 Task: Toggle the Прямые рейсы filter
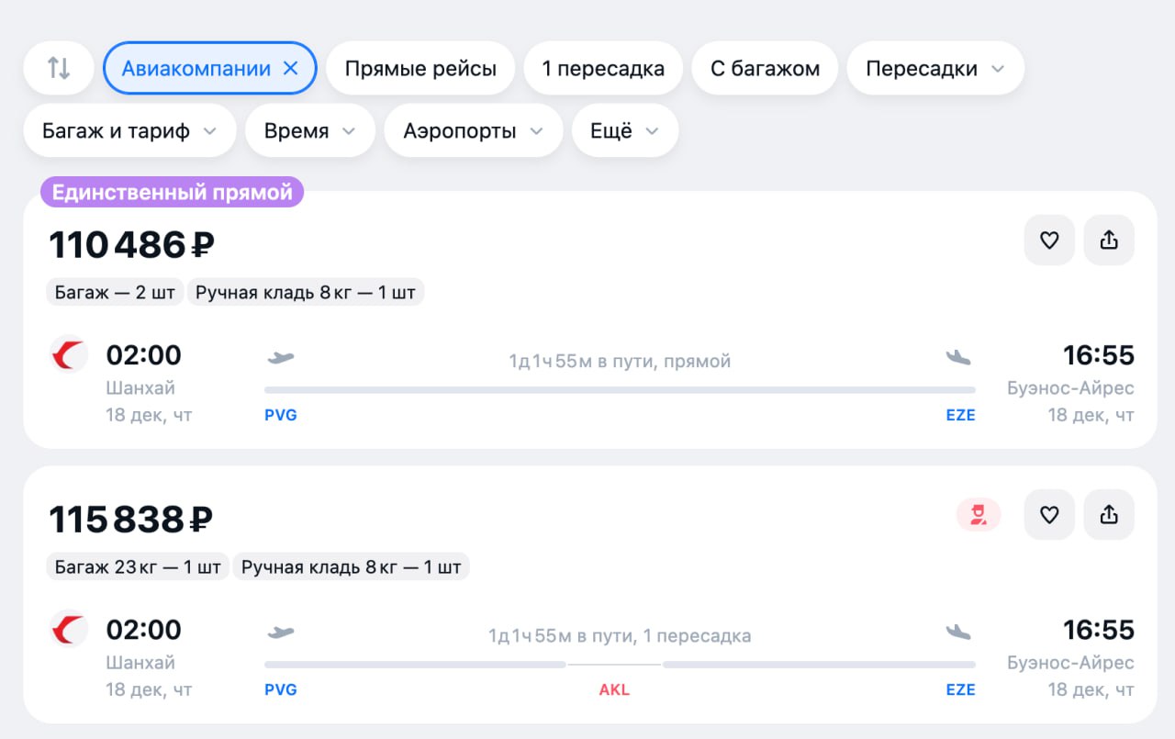point(420,68)
